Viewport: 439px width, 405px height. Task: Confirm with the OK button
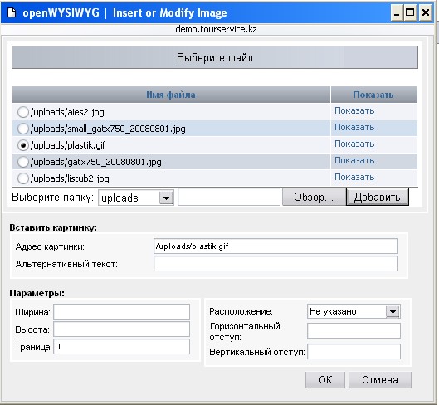point(325,380)
